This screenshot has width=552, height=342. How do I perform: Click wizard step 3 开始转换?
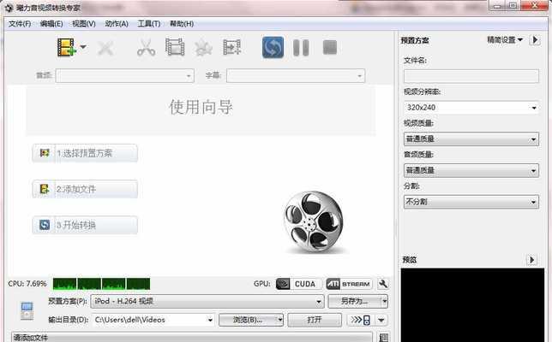click(85, 225)
